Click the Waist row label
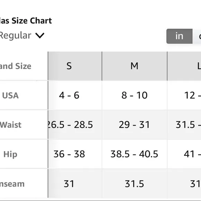The height and width of the screenshot is (201, 201). [11, 125]
